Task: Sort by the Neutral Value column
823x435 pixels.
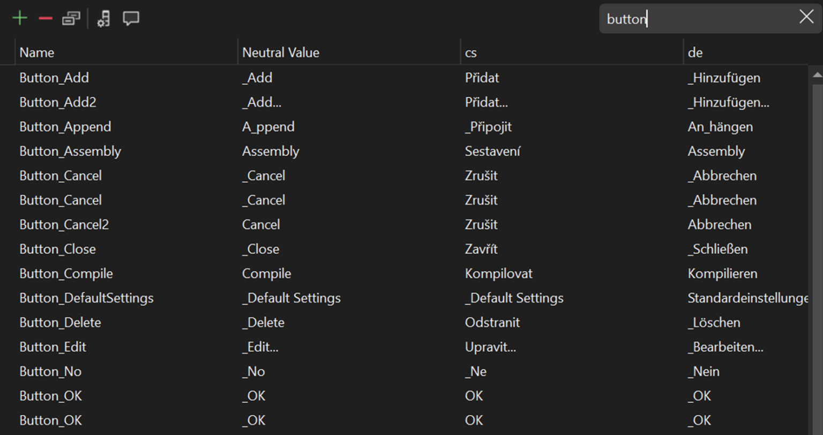Action: click(x=281, y=52)
